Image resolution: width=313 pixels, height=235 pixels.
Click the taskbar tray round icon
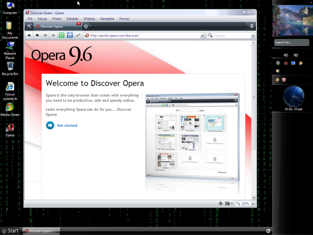click(x=268, y=231)
